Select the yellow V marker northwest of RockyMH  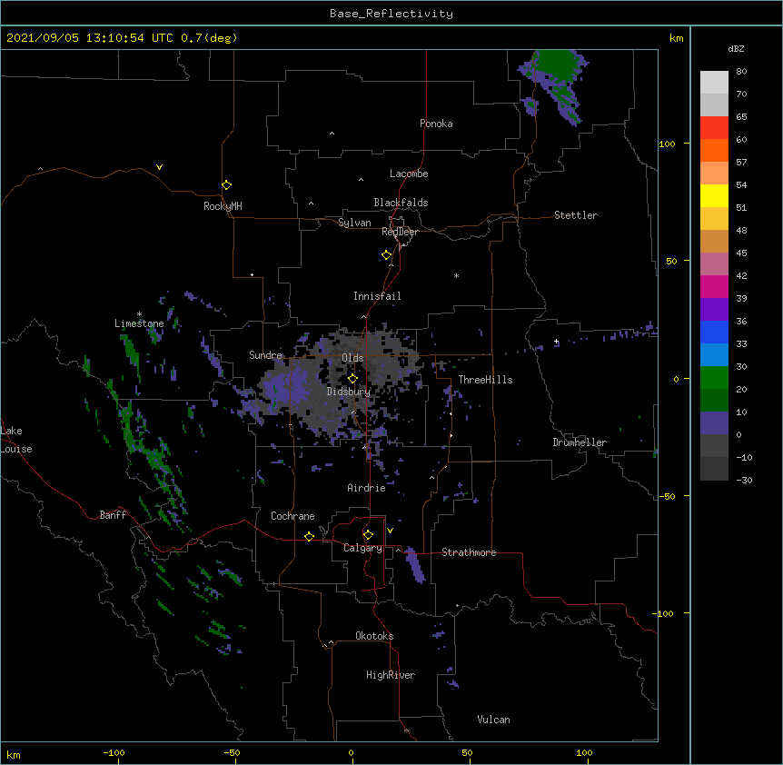(159, 167)
